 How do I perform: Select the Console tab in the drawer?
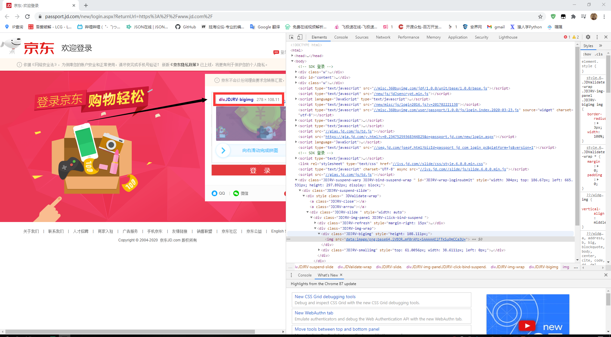click(305, 275)
